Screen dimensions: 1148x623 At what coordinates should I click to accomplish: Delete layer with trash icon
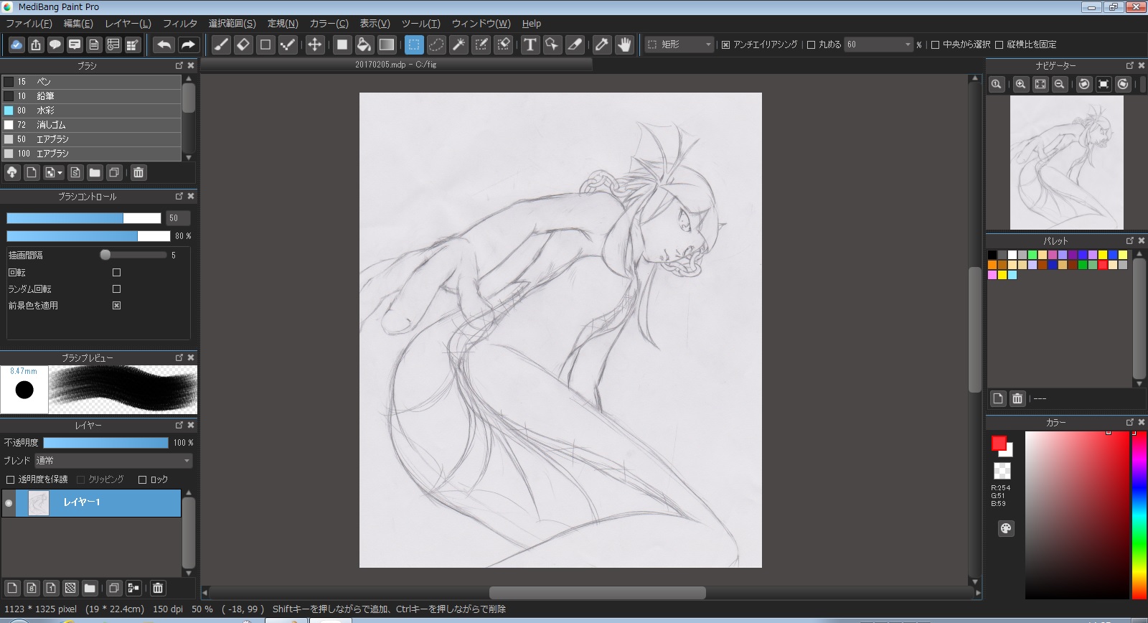(158, 589)
